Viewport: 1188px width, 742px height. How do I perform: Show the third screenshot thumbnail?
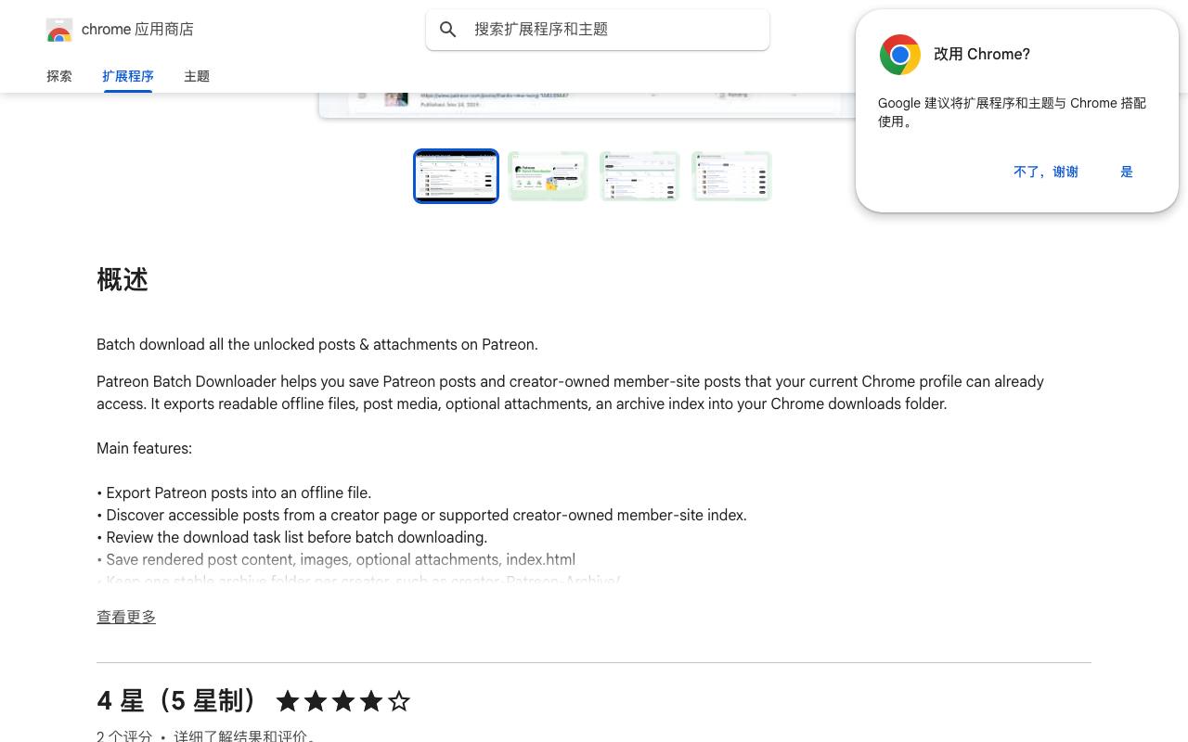pos(639,175)
